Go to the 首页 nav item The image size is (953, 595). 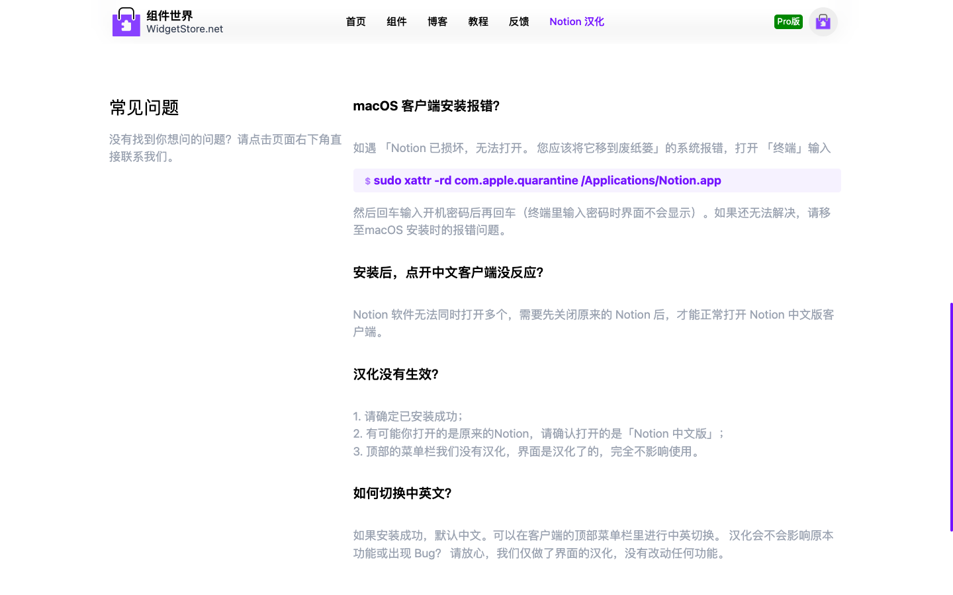[x=355, y=22]
